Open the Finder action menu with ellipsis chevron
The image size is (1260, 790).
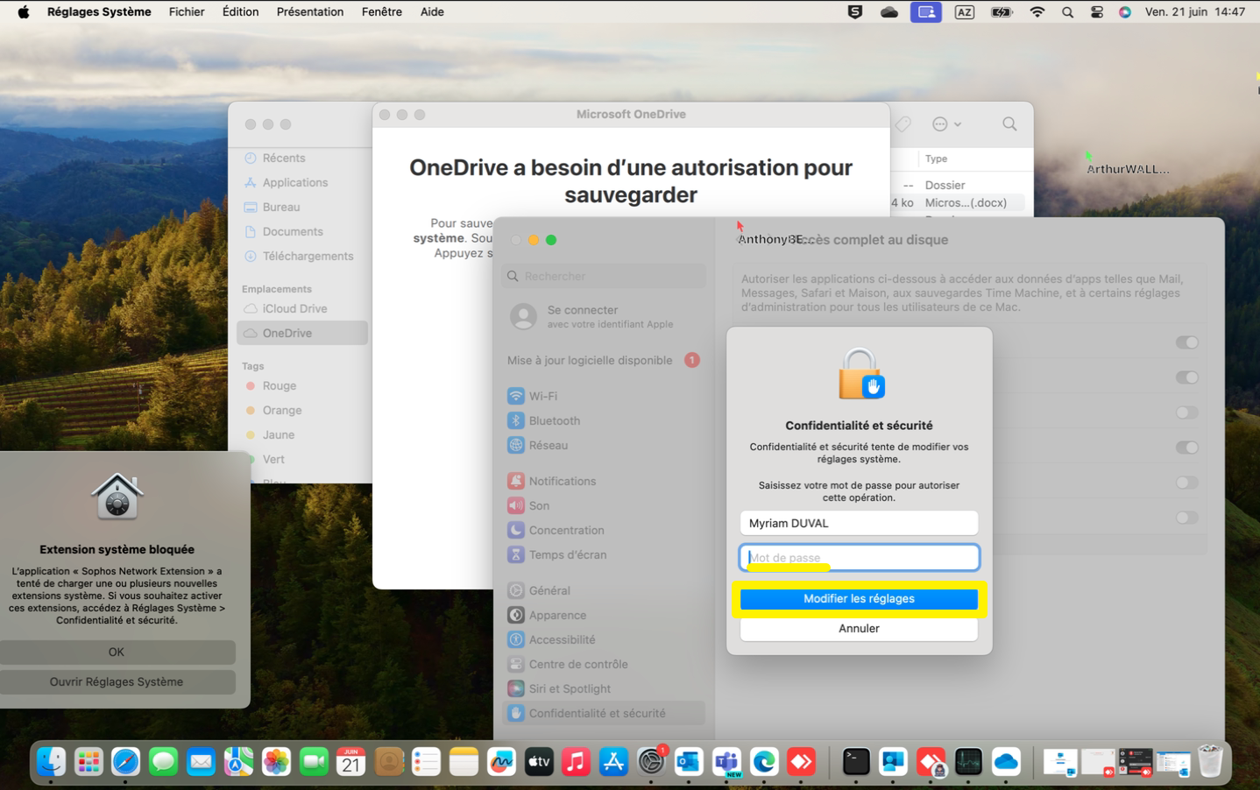point(947,124)
